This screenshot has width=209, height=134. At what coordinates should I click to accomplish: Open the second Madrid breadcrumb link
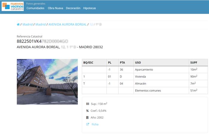click(x=41, y=24)
